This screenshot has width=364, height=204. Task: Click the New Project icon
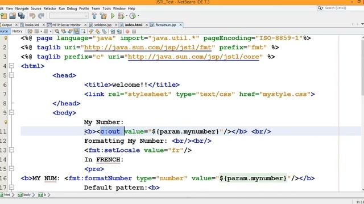tap(4, 16)
